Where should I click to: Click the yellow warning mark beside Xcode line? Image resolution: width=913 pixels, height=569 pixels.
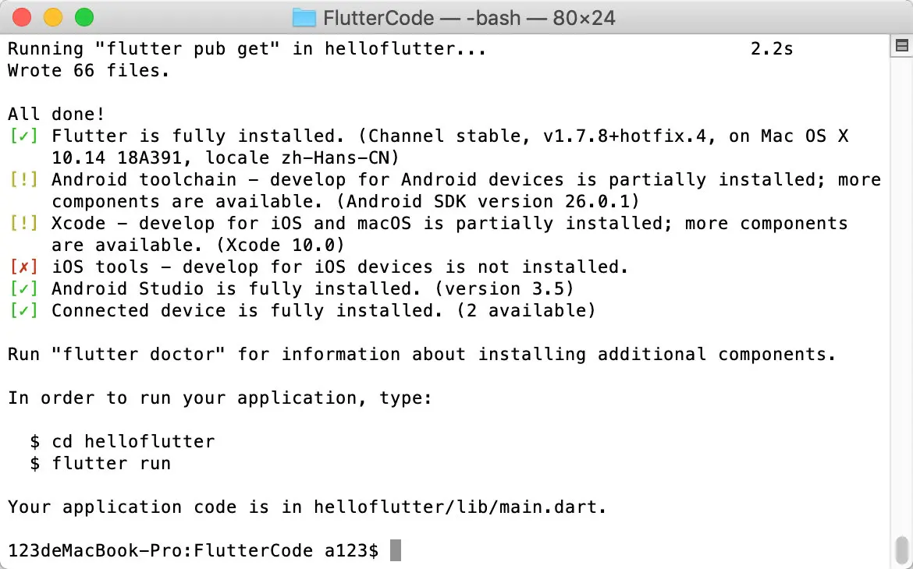click(24, 224)
